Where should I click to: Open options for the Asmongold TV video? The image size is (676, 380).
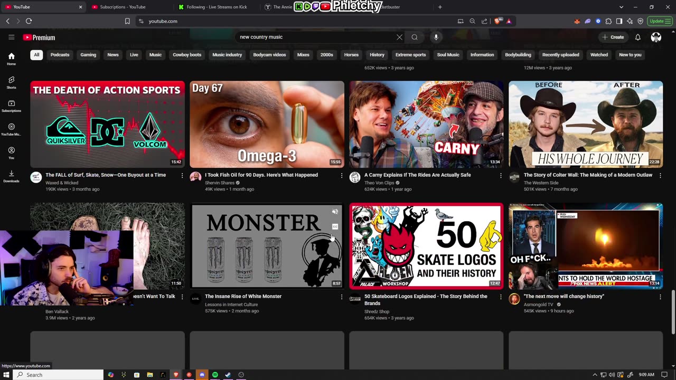point(660,297)
